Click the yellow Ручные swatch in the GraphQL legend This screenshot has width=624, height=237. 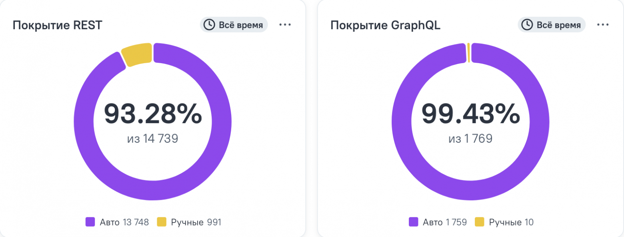[480, 222]
